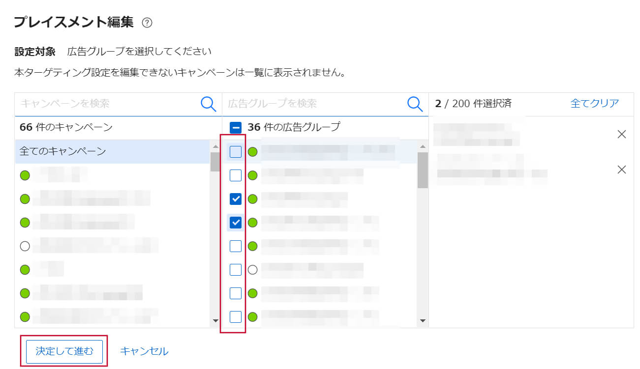Screen dimensions: 640x369
Task: Click the ad group search magnifier icon
Action: coord(415,104)
